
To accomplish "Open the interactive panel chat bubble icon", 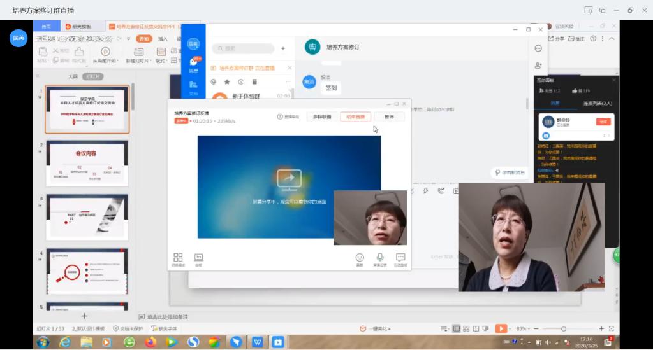I will pyautogui.click(x=400, y=257).
